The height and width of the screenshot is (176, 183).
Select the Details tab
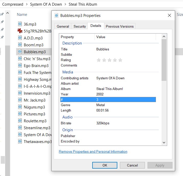(x=96, y=26)
